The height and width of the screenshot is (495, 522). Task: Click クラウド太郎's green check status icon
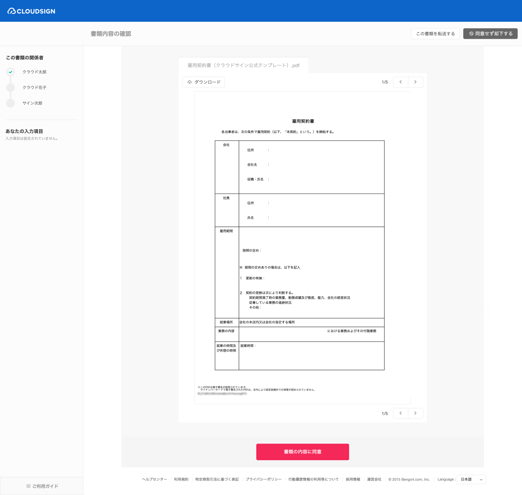coord(11,72)
